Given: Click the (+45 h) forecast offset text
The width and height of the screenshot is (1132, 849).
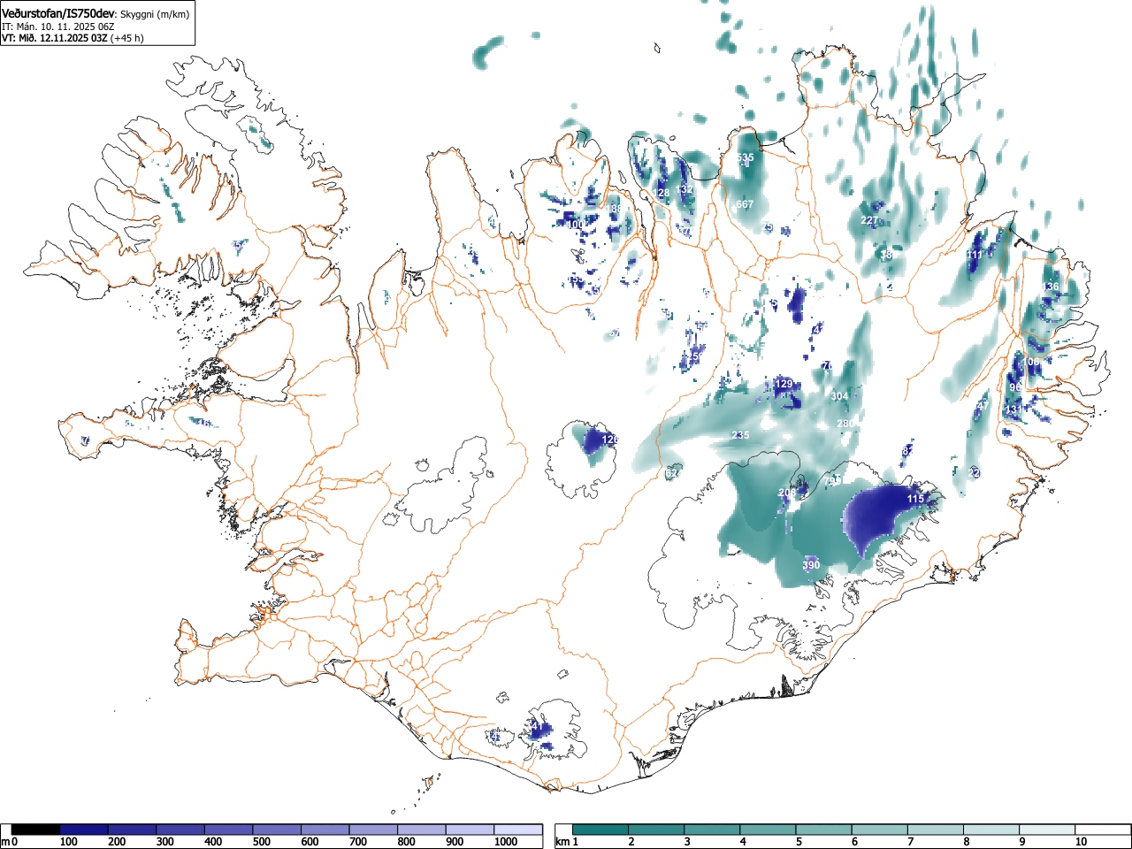Looking at the screenshot, I should point(126,38).
